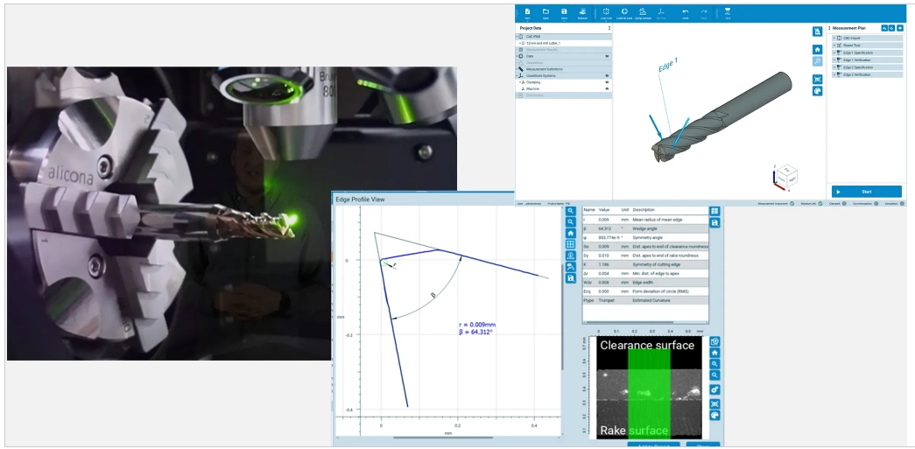Click the navigation orientation cube in 3D view
Screen dimensions: 915x449
[785, 175]
